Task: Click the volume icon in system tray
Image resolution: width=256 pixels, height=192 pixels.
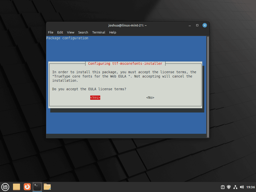Action: [242, 187]
